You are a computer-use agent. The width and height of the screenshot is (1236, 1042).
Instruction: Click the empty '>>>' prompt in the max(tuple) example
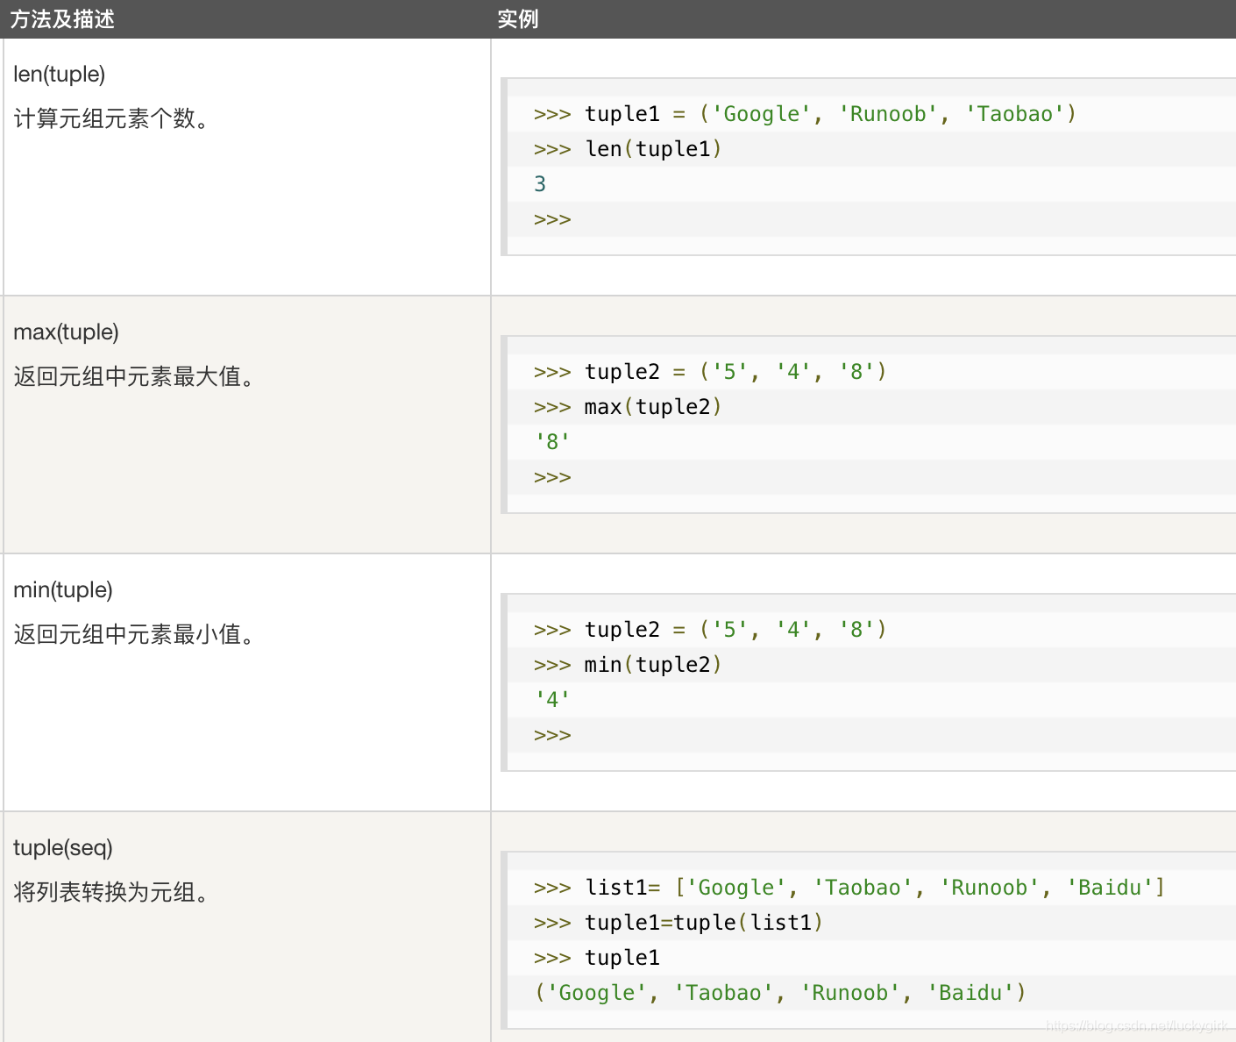(x=552, y=477)
